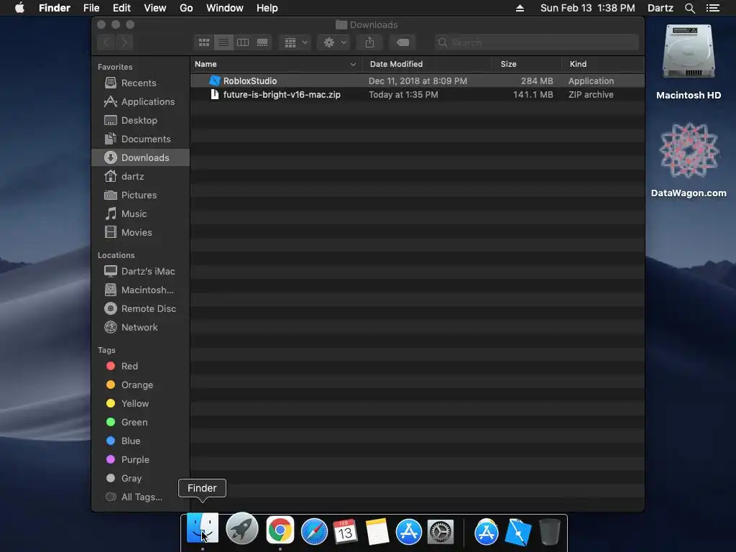
Task: Open Safari from the Dock
Action: coord(314,531)
